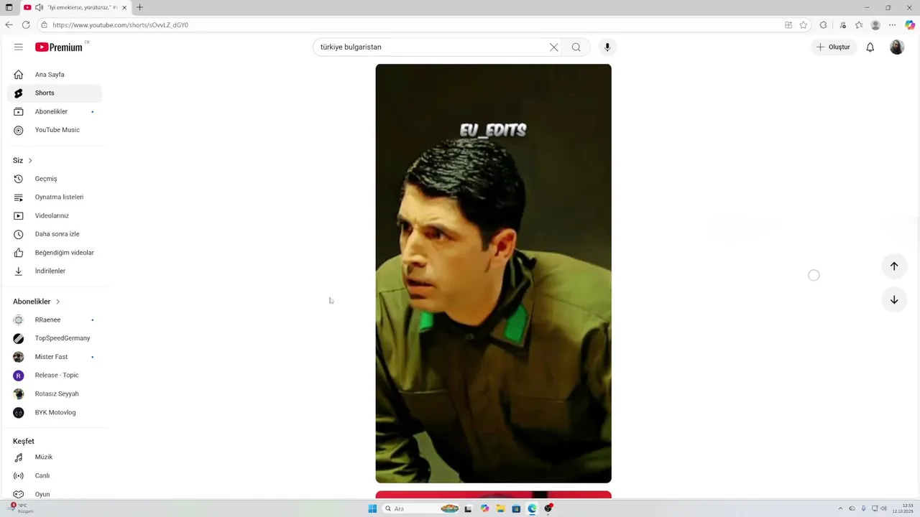Screen dimensions: 920x517
Task: Go to next Short with down arrow
Action: pyautogui.click(x=894, y=300)
